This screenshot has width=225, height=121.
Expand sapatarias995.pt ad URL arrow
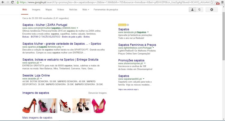[x=144, y=79]
